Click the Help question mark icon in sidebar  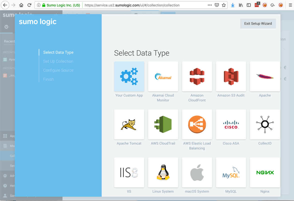[x=5, y=186]
